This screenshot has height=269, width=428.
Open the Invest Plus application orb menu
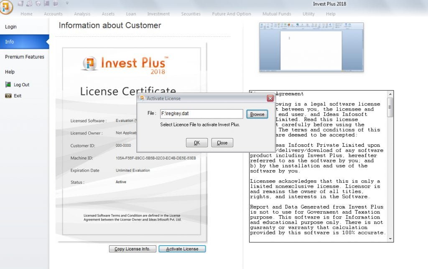tap(6, 7)
